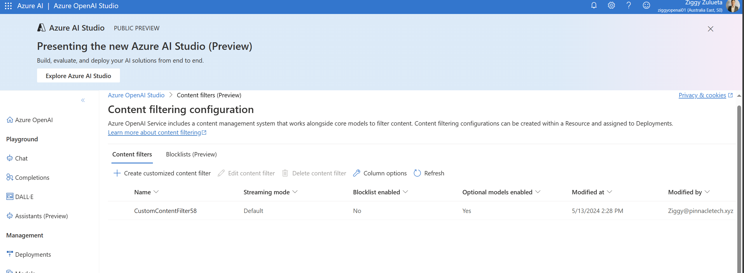
Task: Click external link icon beside Learn more
Action: pyautogui.click(x=204, y=133)
